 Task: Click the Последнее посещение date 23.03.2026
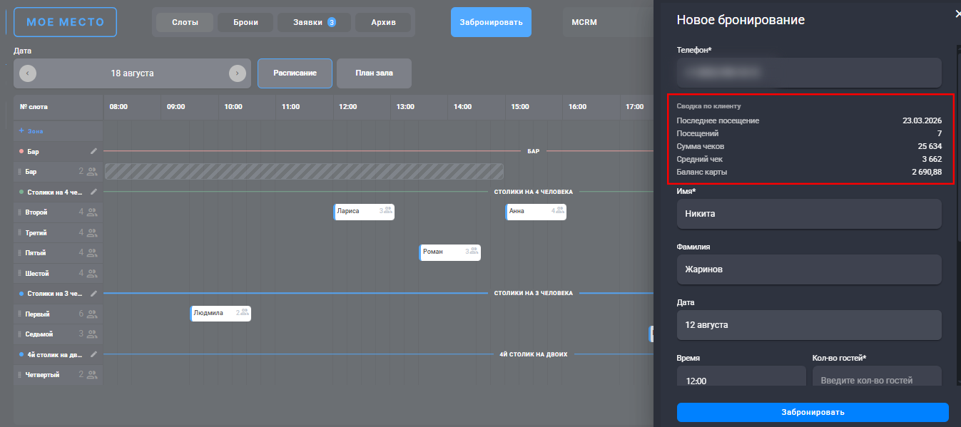[x=922, y=120]
